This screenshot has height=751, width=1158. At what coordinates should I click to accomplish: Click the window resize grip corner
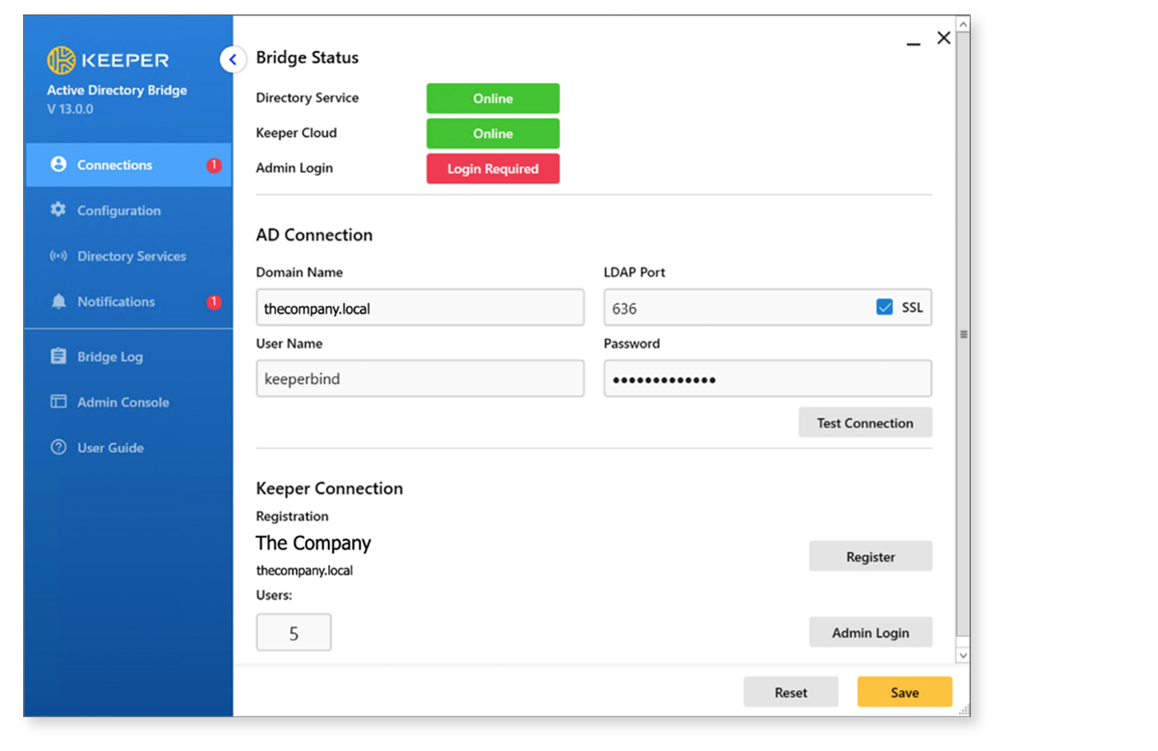[x=963, y=710]
